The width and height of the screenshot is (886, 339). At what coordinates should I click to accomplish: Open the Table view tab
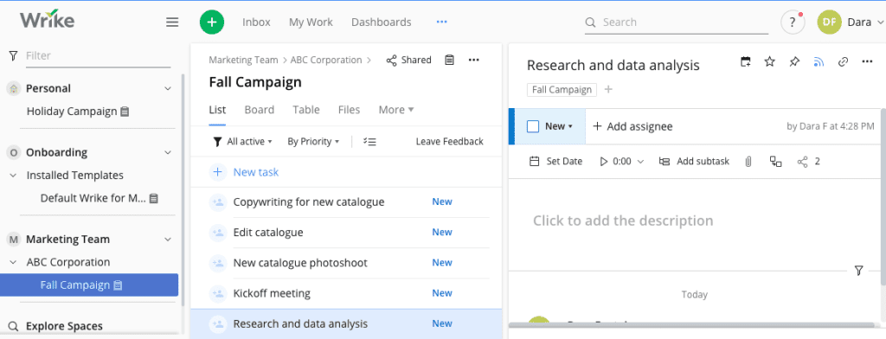click(x=306, y=110)
